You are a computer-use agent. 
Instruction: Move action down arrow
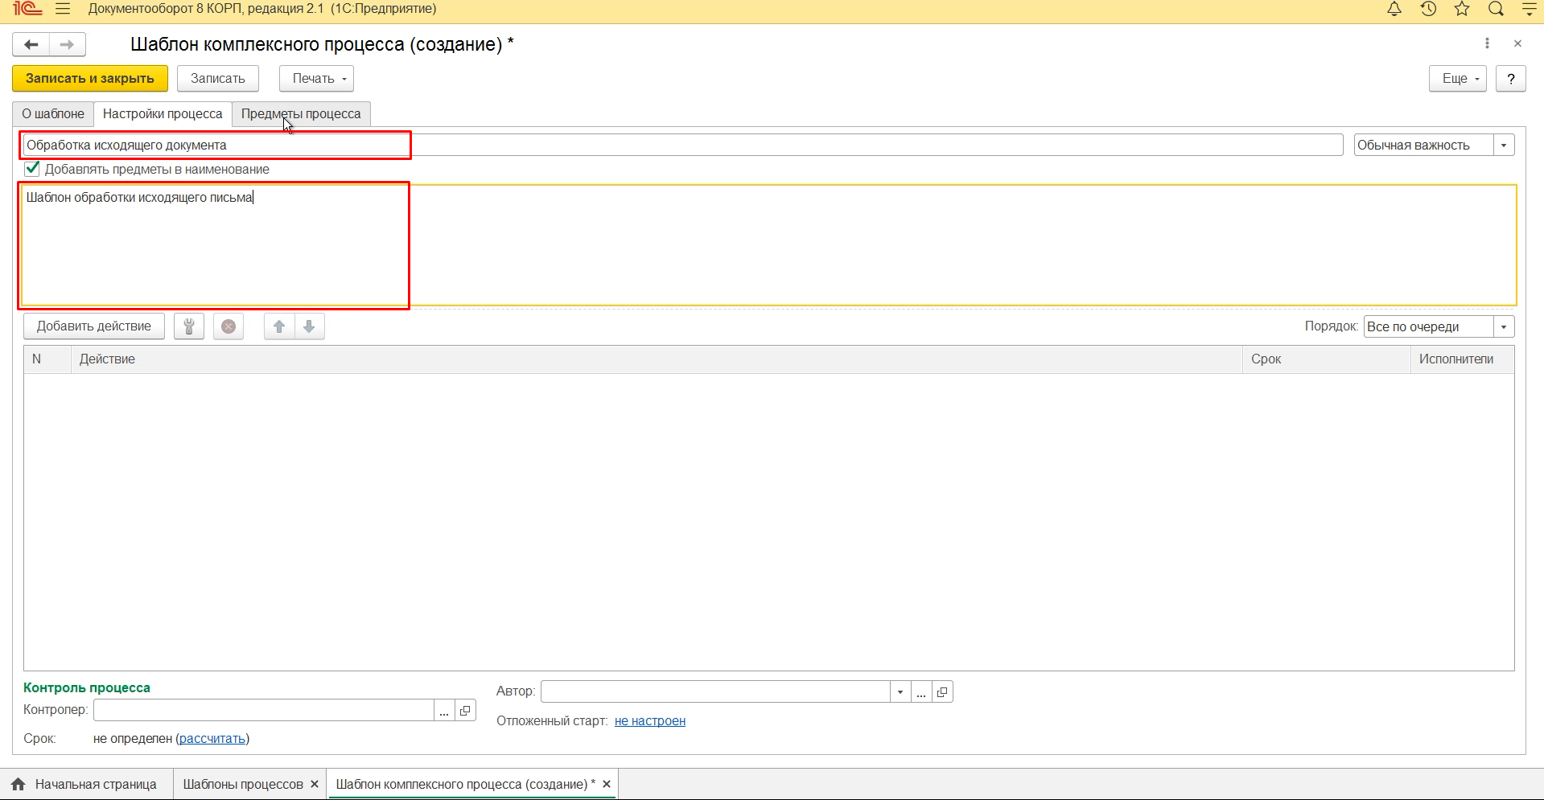[x=309, y=326]
